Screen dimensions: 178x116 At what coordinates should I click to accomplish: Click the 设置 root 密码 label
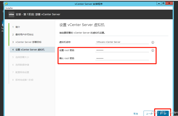pyautogui.click(x=67, y=50)
